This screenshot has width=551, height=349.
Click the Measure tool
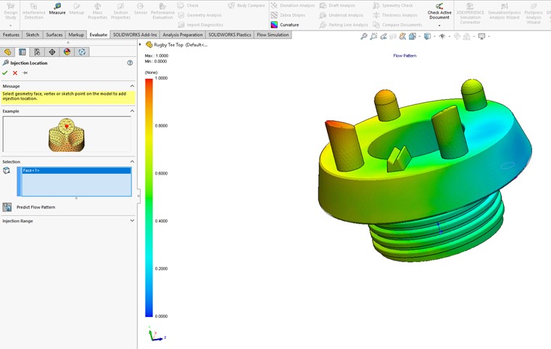(x=57, y=9)
